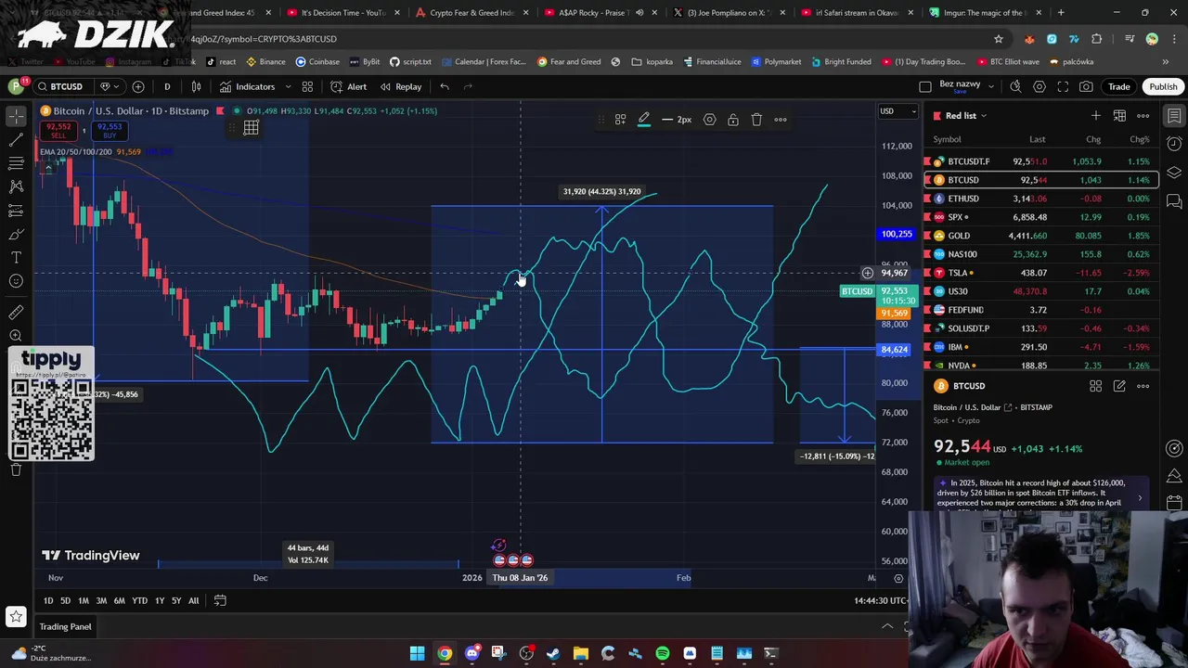Expand the BTCUSD news headline arrow
Viewport: 1188px width, 668px height.
[x=1140, y=498]
